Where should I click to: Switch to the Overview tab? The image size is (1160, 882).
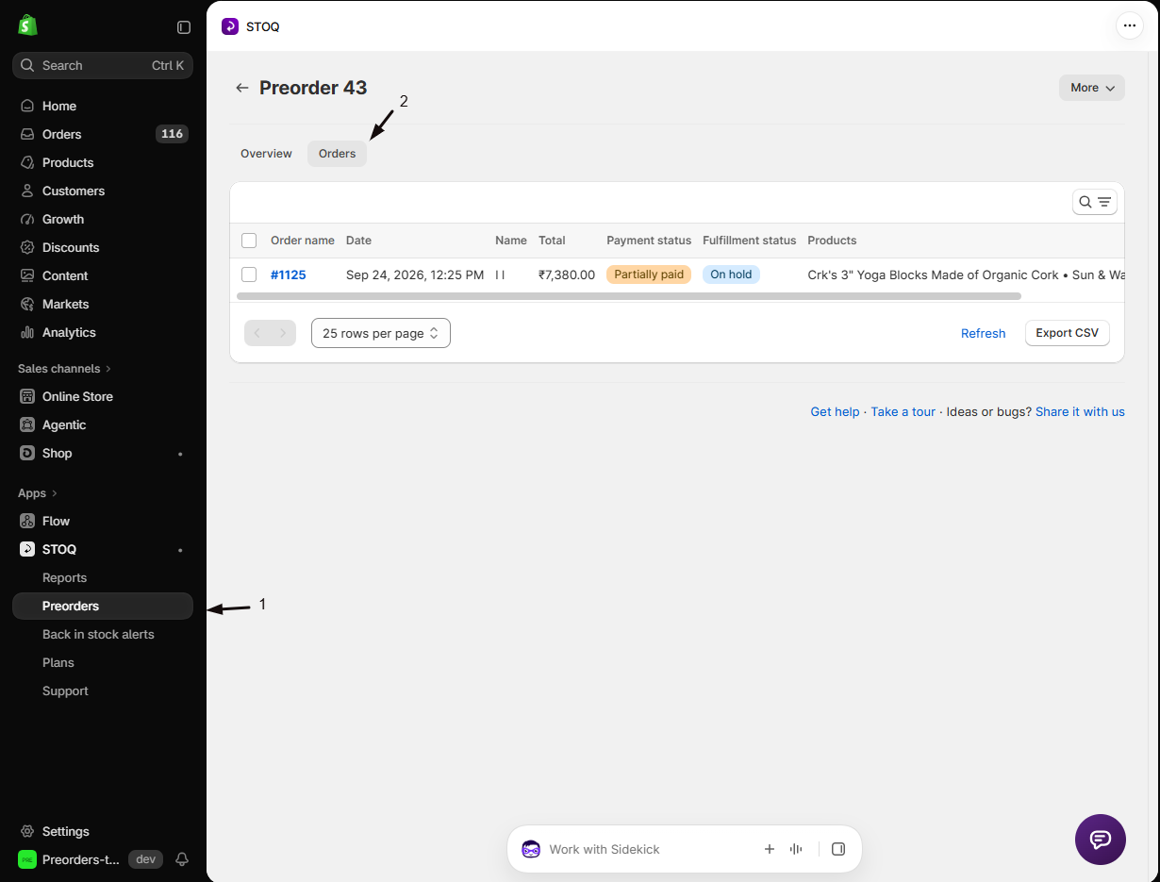click(x=266, y=154)
